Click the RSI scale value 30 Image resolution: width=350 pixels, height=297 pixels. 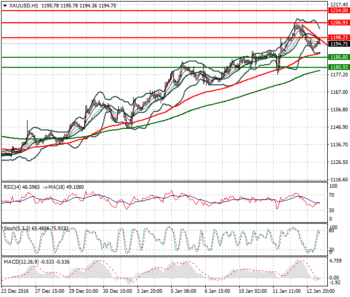(331, 211)
